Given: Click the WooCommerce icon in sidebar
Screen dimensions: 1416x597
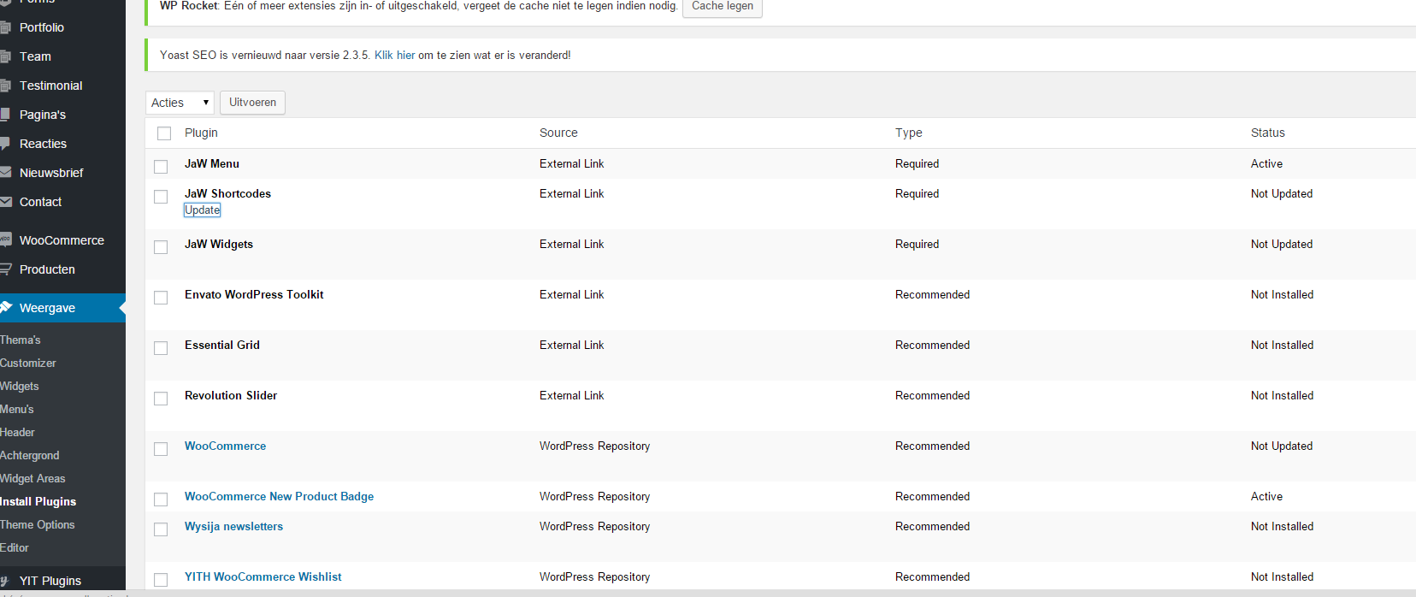Looking at the screenshot, I should click(5, 240).
